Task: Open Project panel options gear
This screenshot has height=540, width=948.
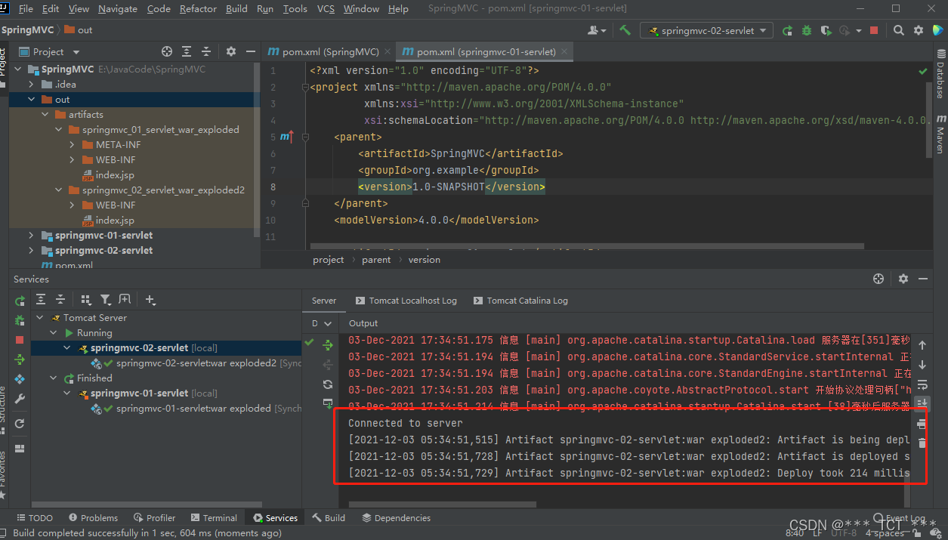Action: [231, 51]
